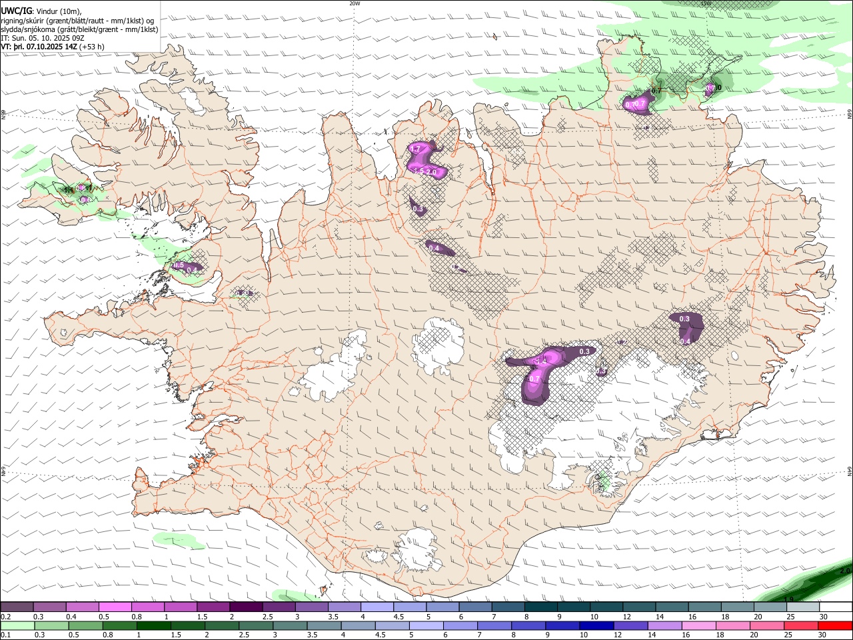Click the '20W' longitude label
853x640 pixels.
(355, 3)
